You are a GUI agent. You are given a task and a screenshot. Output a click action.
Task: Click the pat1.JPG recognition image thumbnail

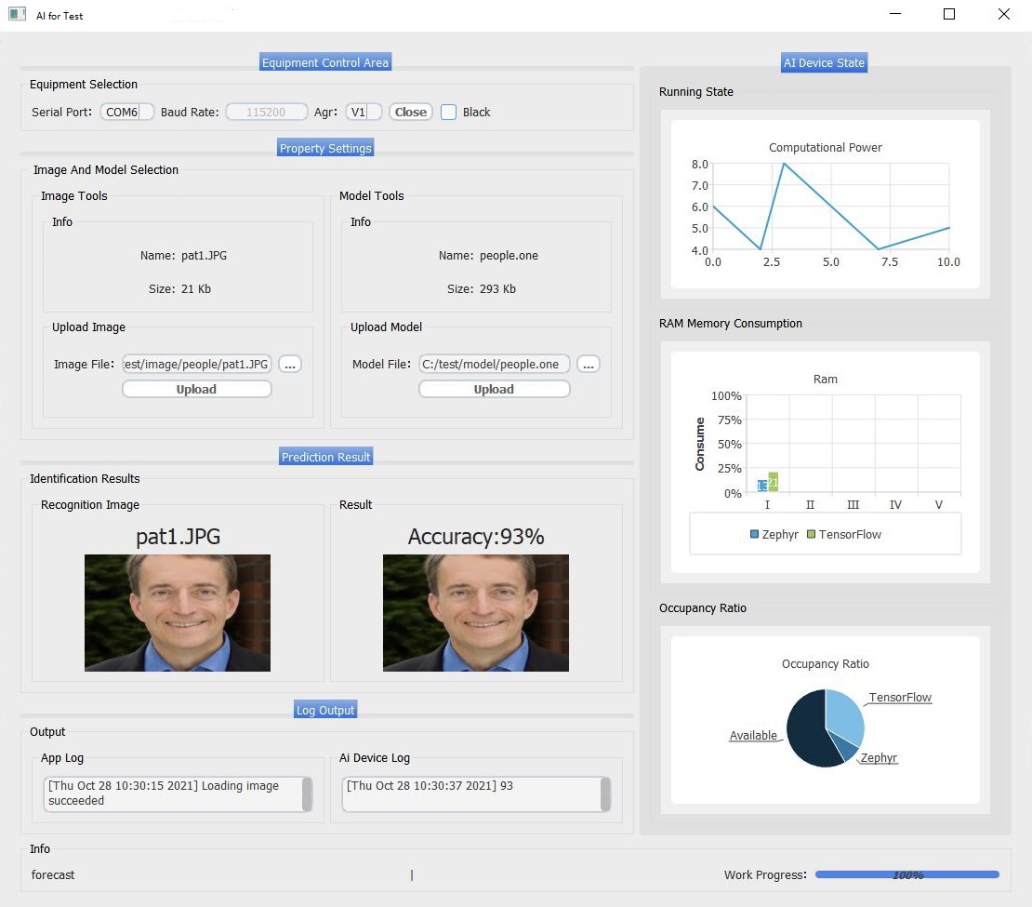click(x=177, y=612)
